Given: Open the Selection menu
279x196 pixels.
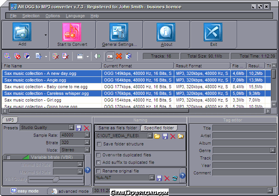Looking at the screenshot, I should 31,16.
